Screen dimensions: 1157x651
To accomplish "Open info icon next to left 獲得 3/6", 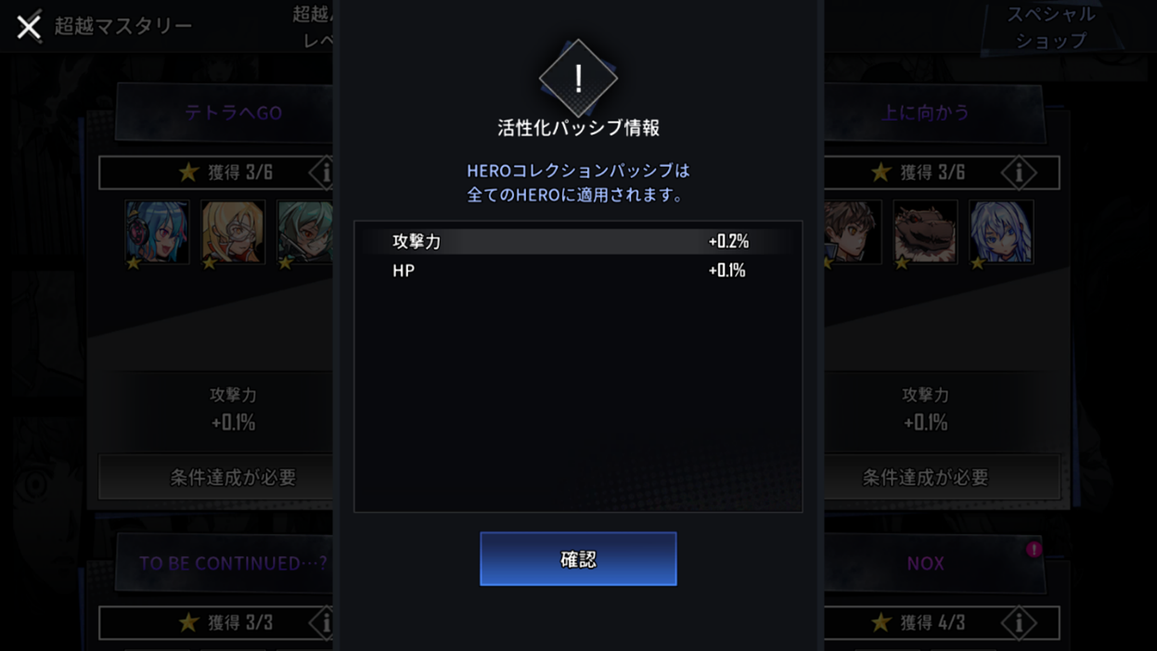I will tap(325, 172).
